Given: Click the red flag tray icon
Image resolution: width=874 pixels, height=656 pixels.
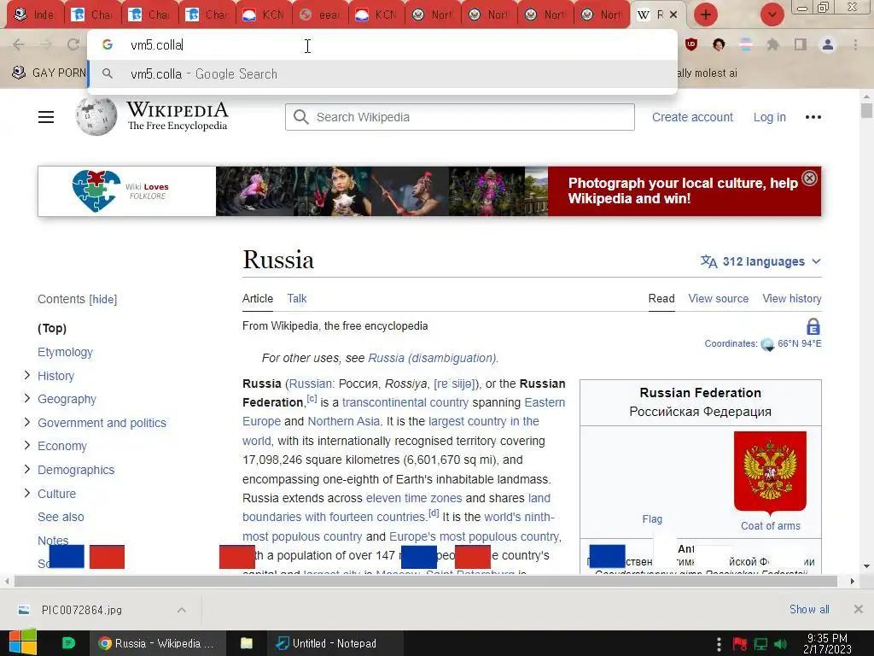Looking at the screenshot, I should [x=740, y=644].
